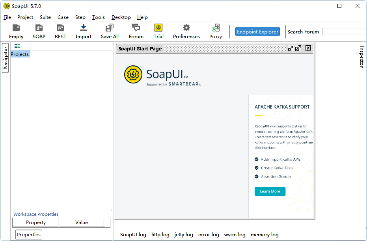Click the navigator view mode icon

[17, 46]
